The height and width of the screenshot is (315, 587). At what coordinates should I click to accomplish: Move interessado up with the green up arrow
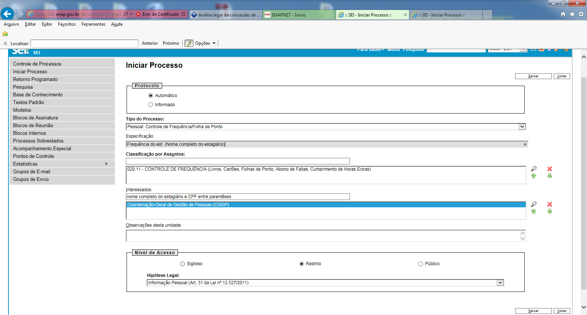(534, 211)
